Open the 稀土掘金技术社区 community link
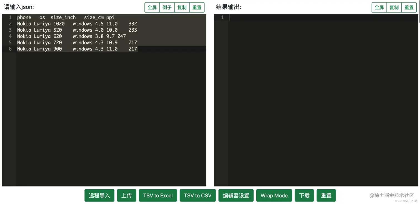 coord(391,196)
